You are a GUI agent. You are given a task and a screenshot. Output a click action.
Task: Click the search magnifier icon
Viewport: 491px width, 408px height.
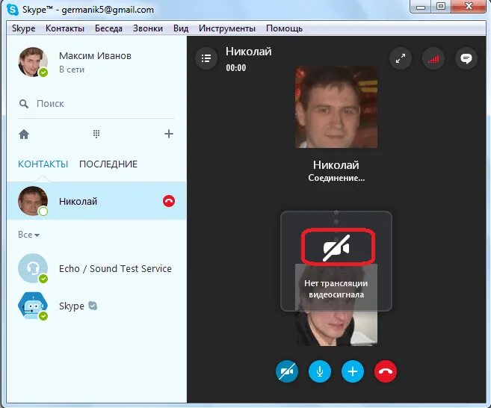24,104
